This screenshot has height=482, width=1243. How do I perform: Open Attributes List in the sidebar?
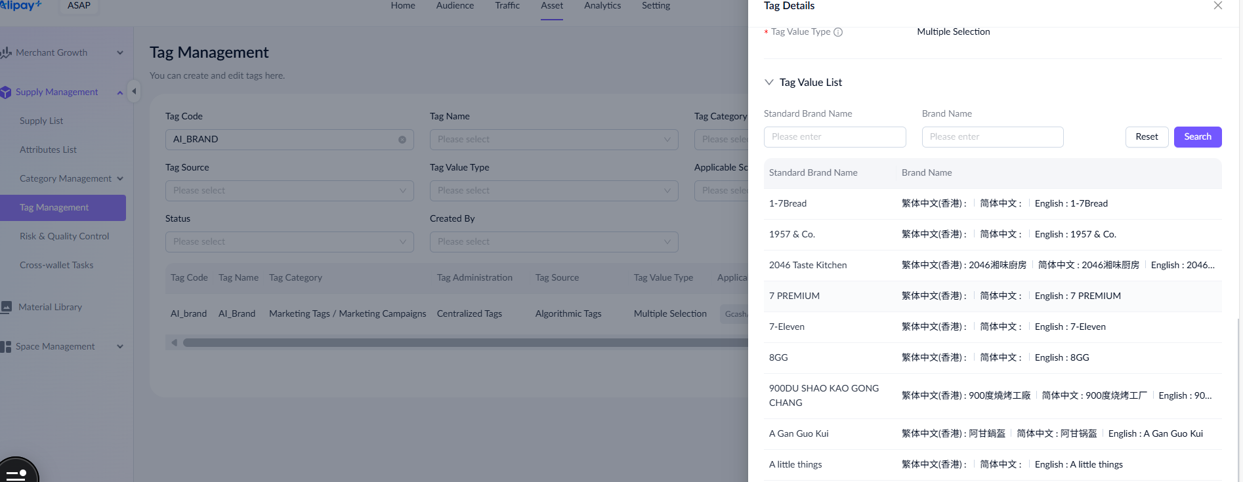click(48, 150)
